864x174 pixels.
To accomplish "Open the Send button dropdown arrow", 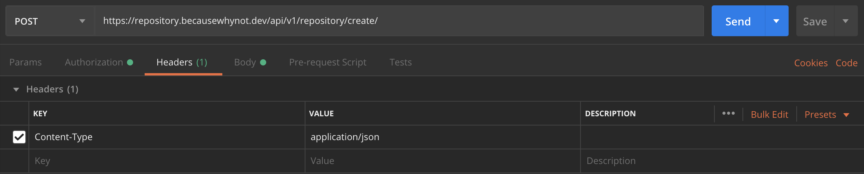I will click(776, 21).
